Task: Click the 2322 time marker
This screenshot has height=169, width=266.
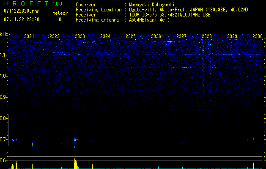Action: [x=55, y=36]
